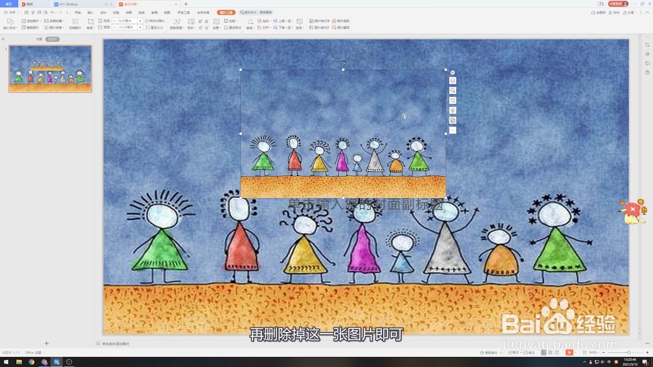The image size is (653, 367).
Task: Open the Add Picture (添加图片) dropdown
Action: pos(31,21)
